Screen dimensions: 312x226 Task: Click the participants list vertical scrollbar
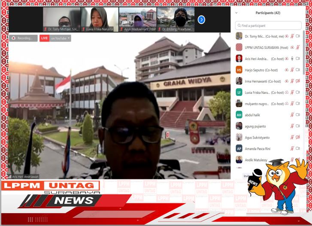[304, 53]
